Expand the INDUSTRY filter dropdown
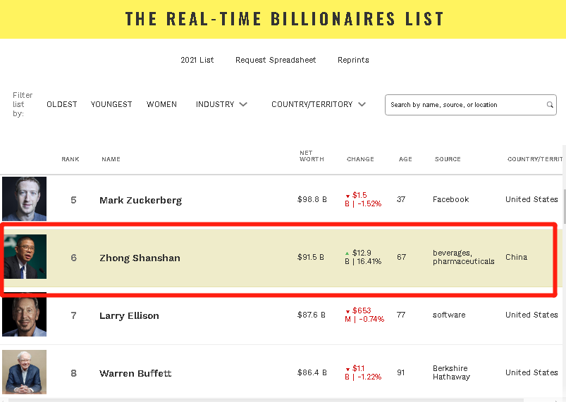The width and height of the screenshot is (566, 402). (x=221, y=104)
